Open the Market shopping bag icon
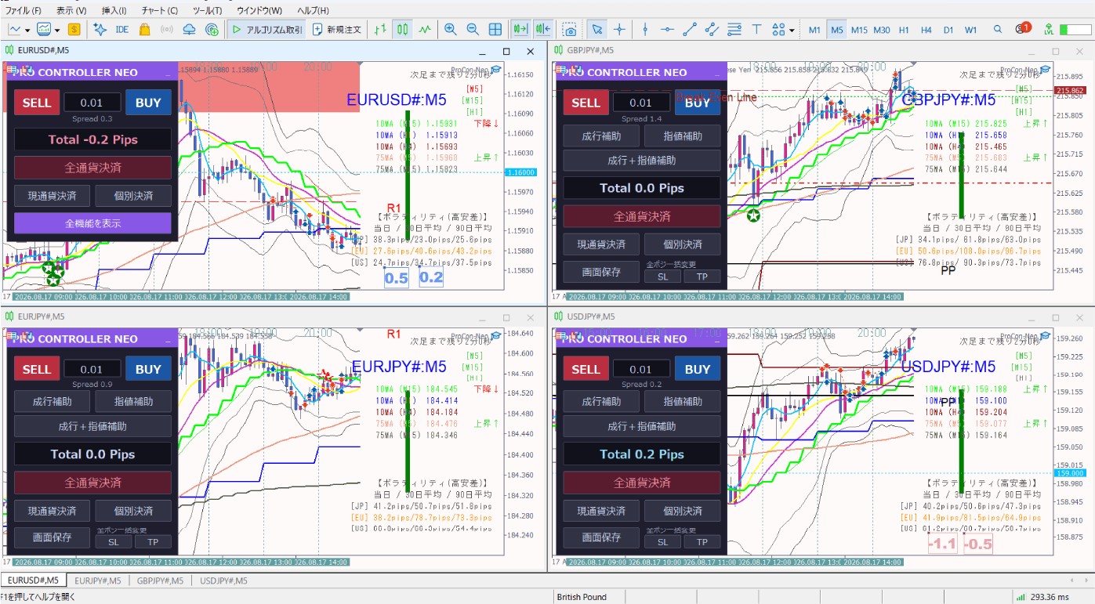1095x604 pixels. [x=144, y=29]
